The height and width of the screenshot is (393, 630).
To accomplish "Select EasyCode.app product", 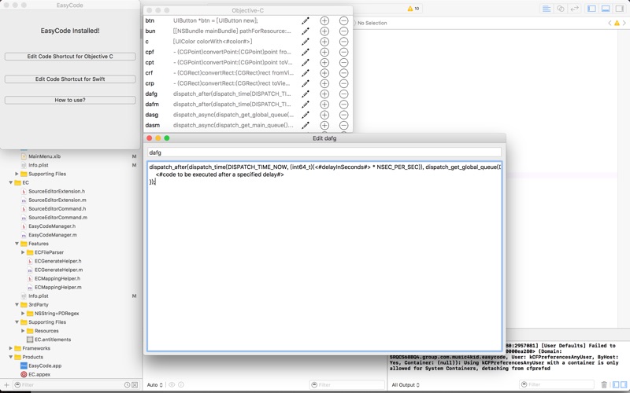I will click(45, 365).
